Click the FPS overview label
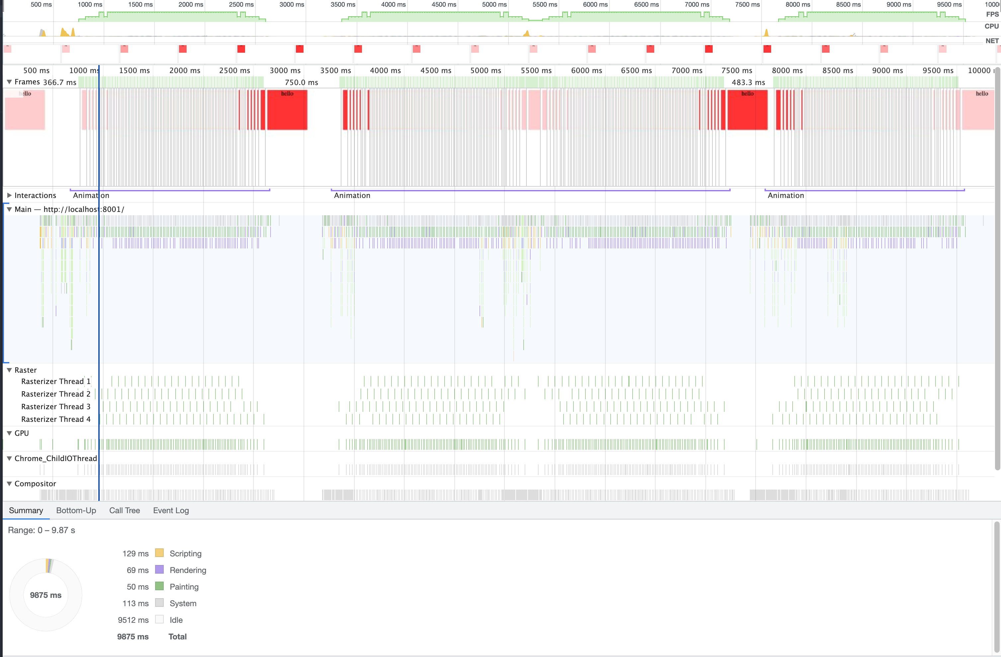The width and height of the screenshot is (1001, 657). point(992,14)
